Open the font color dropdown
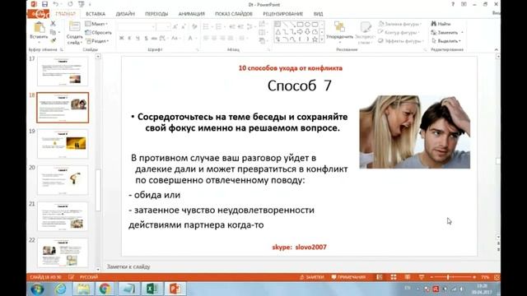The image size is (527, 296). click(x=192, y=39)
